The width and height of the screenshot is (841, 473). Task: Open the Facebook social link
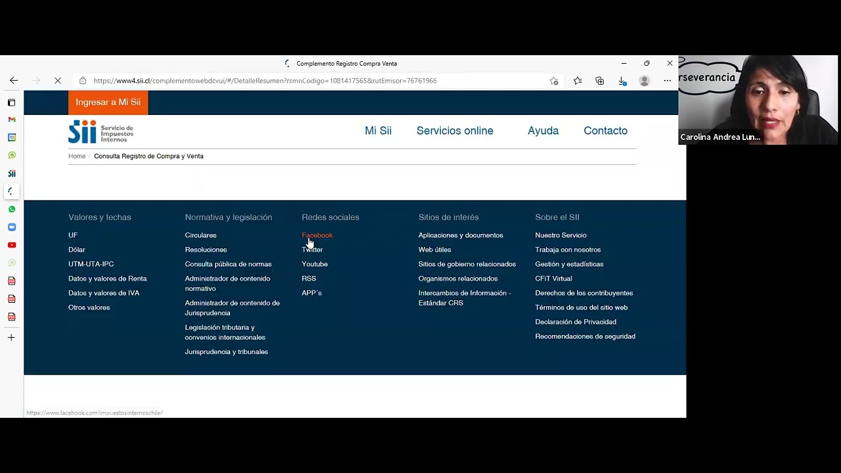[317, 235]
